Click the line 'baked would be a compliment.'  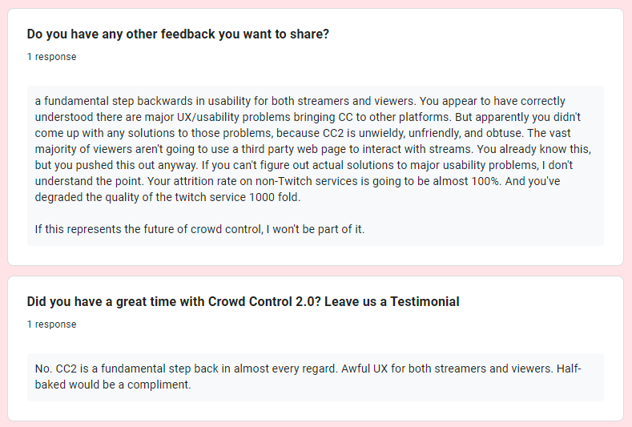tap(113, 385)
